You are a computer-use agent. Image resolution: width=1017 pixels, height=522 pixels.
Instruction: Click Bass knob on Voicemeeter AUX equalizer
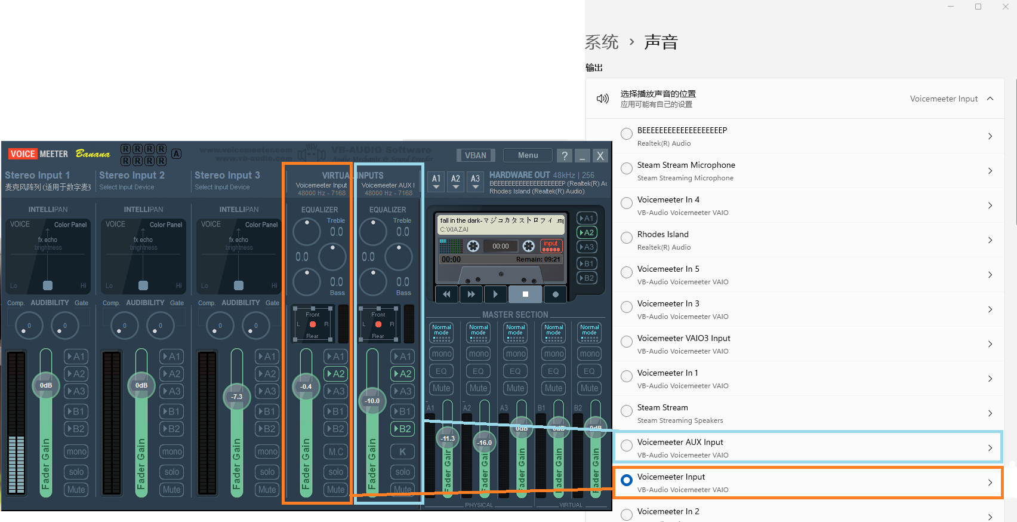tap(374, 282)
